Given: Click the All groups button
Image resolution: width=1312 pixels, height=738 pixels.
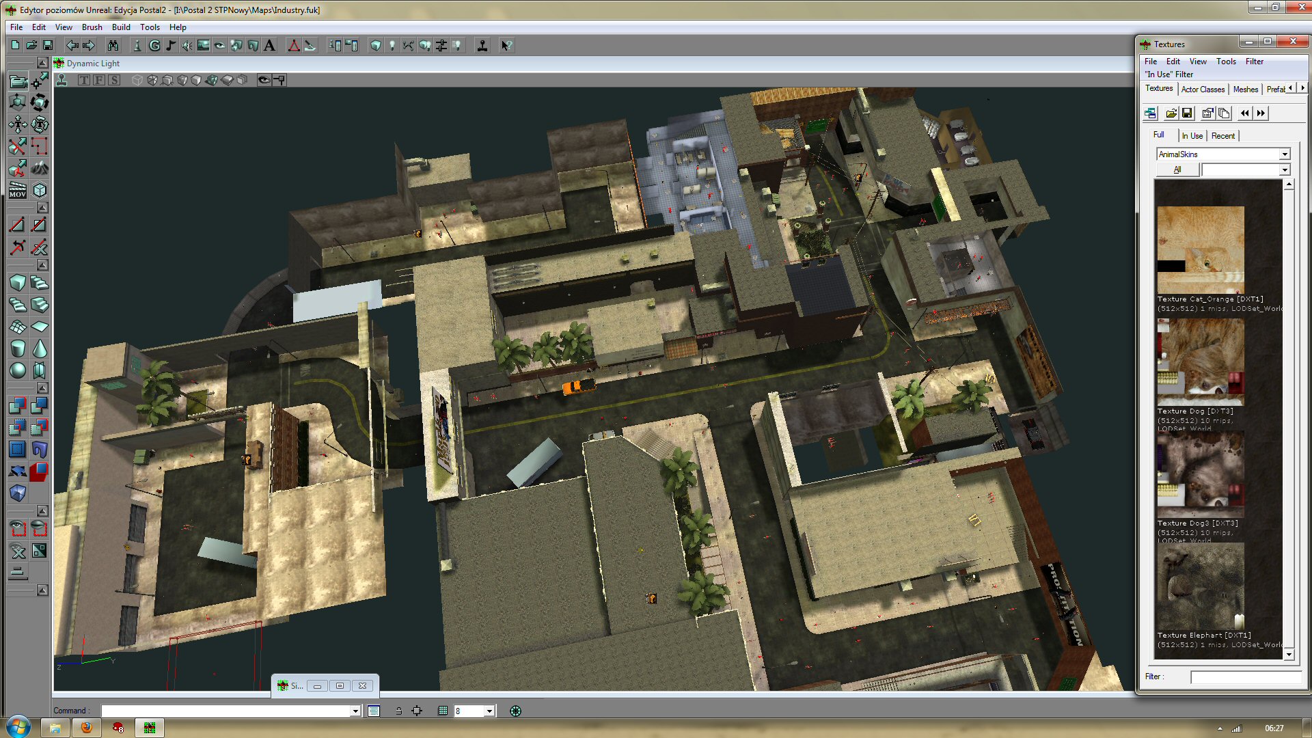Looking at the screenshot, I should point(1177,169).
